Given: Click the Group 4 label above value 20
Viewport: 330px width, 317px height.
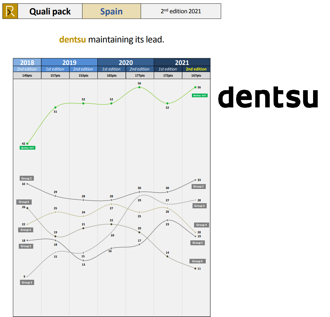Looking at the screenshot, I should tap(201, 225).
